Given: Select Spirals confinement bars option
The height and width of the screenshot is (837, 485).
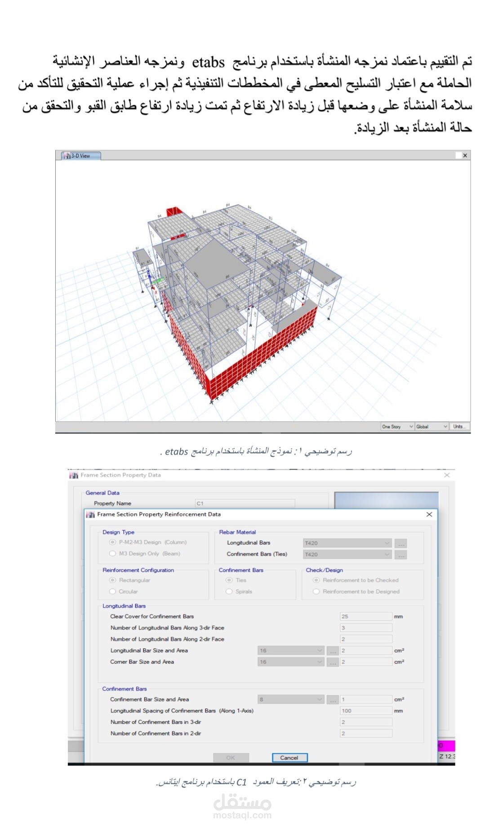Looking at the screenshot, I should (229, 592).
